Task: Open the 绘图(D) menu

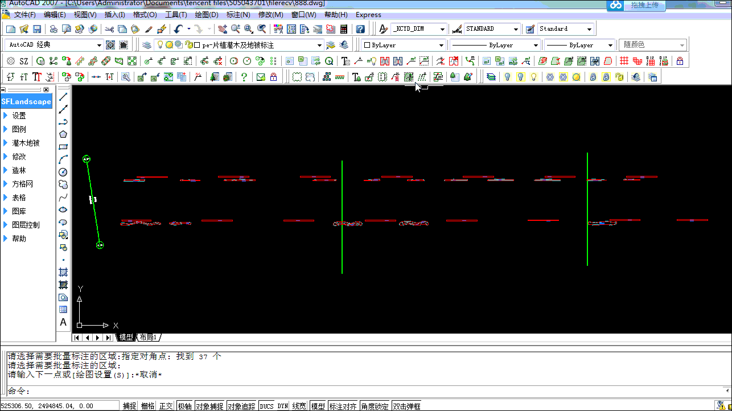Action: point(207,15)
